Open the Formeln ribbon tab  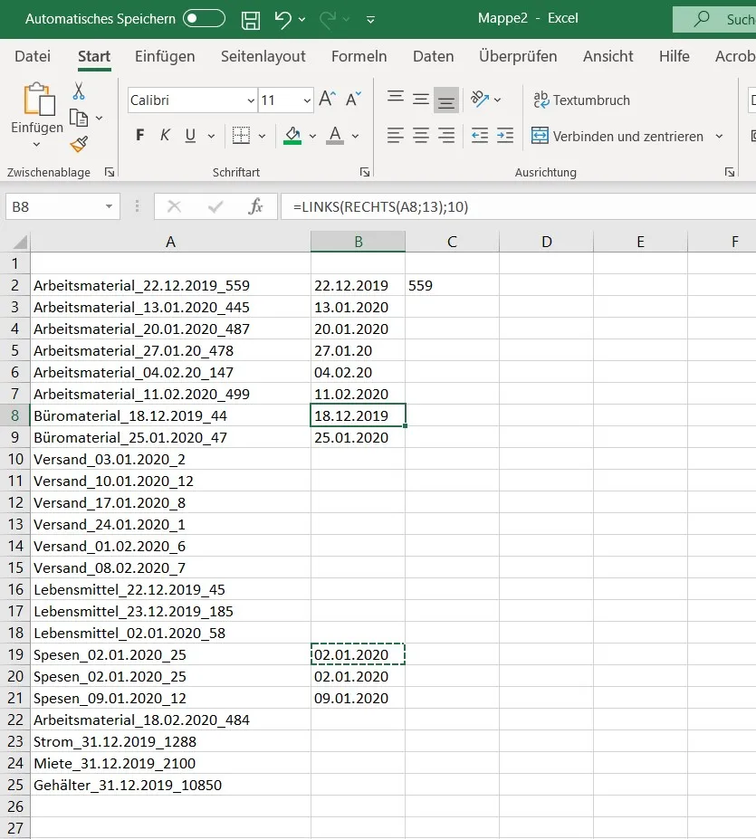[359, 56]
